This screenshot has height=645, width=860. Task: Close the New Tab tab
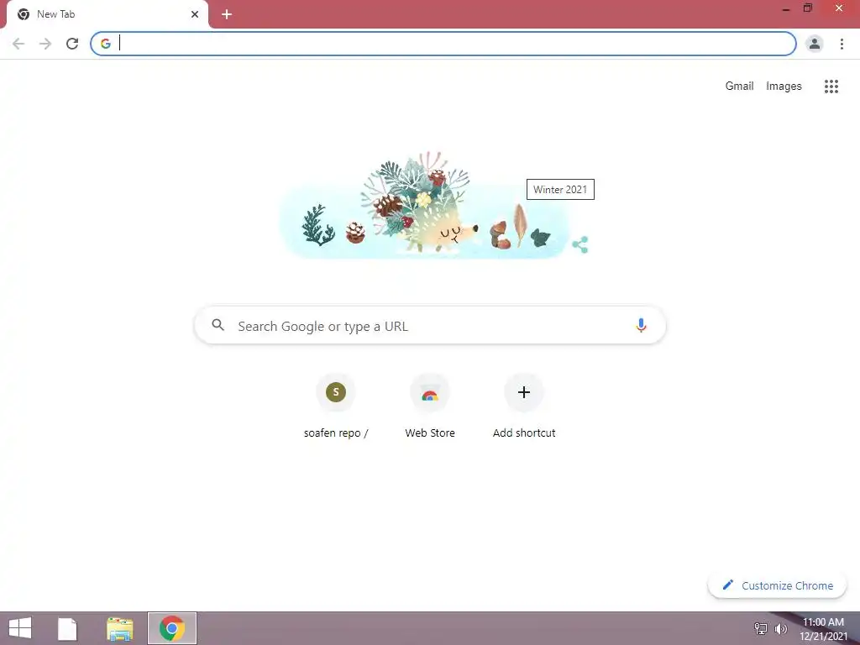point(195,15)
